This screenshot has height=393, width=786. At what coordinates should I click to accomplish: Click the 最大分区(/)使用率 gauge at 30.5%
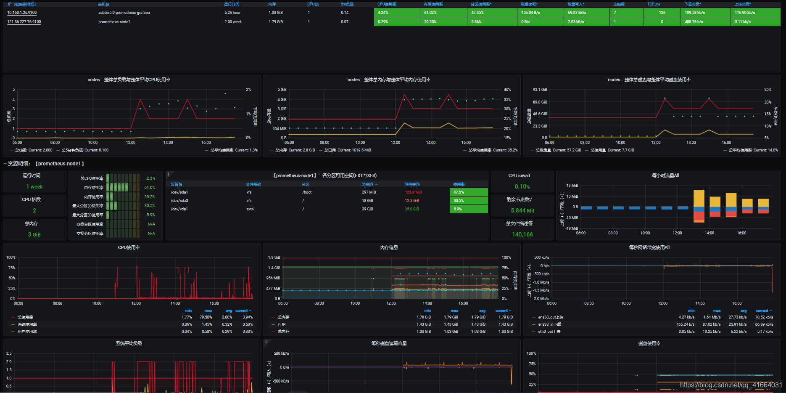pos(123,206)
